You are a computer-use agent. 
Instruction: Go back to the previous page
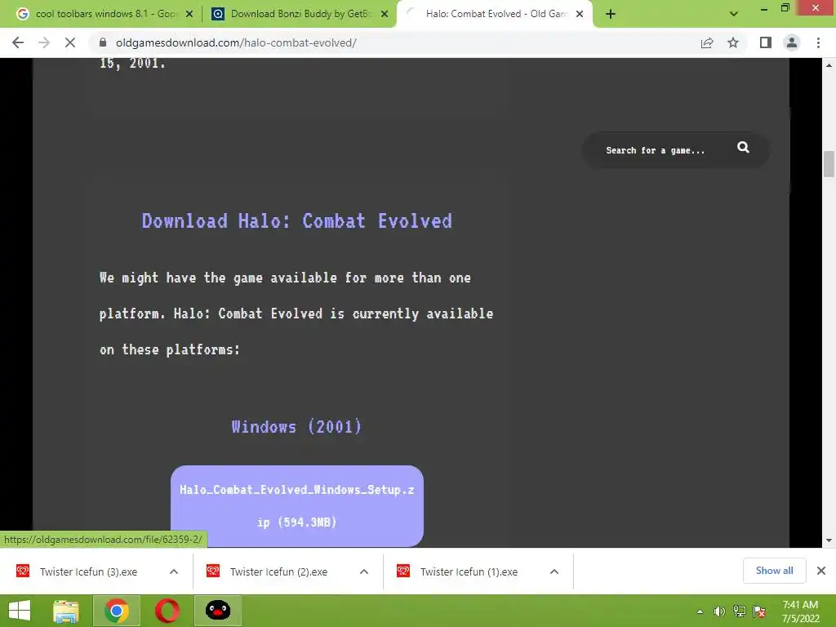[18, 42]
